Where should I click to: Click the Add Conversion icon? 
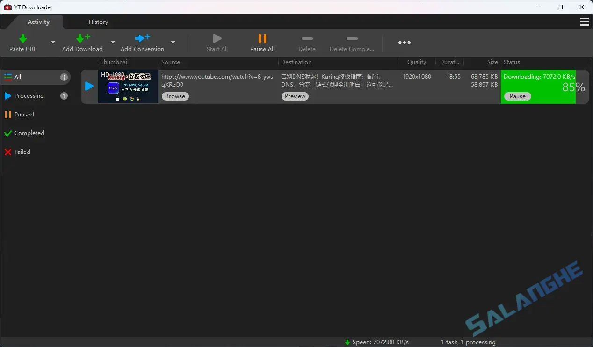pyautogui.click(x=142, y=39)
